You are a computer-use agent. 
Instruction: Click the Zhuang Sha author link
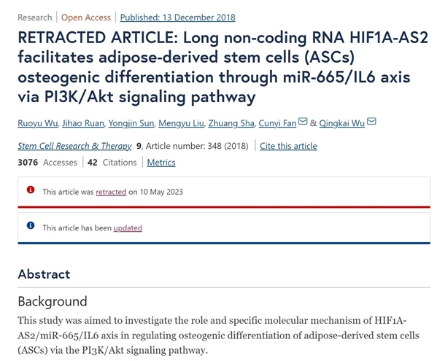pos(231,123)
